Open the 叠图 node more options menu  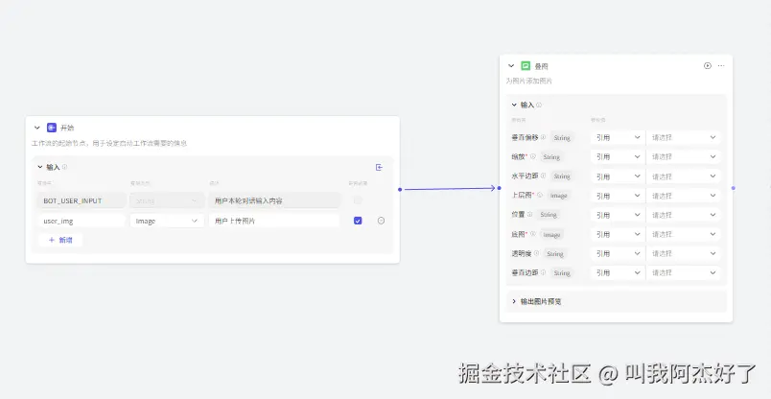[721, 66]
